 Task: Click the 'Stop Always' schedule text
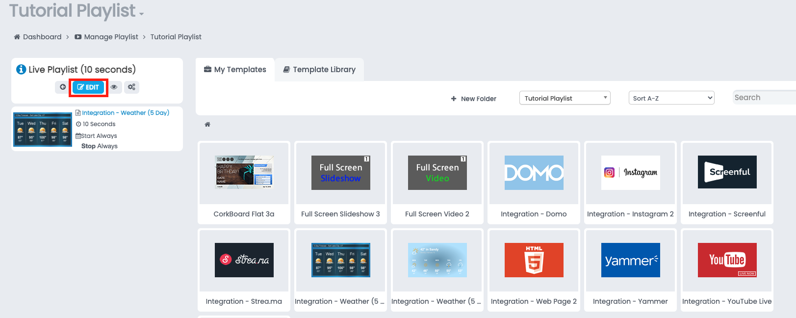(100, 146)
